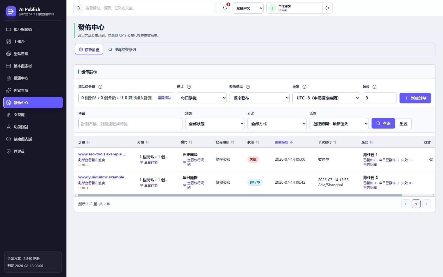Image resolution: width=443 pixels, height=277 pixels.
Task: Toggle 啟動時間 descending sort arrow
Action: (x=292, y=142)
